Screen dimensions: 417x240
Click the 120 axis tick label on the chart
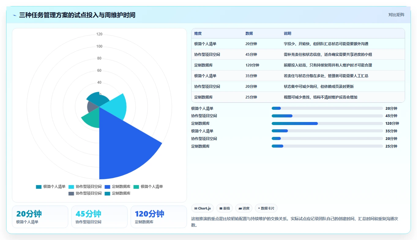(x=99, y=34)
